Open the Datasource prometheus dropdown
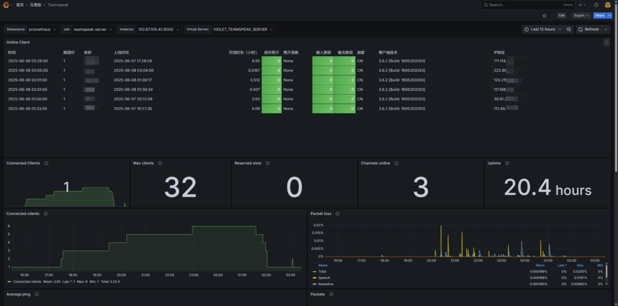618x306 pixels. [43, 30]
